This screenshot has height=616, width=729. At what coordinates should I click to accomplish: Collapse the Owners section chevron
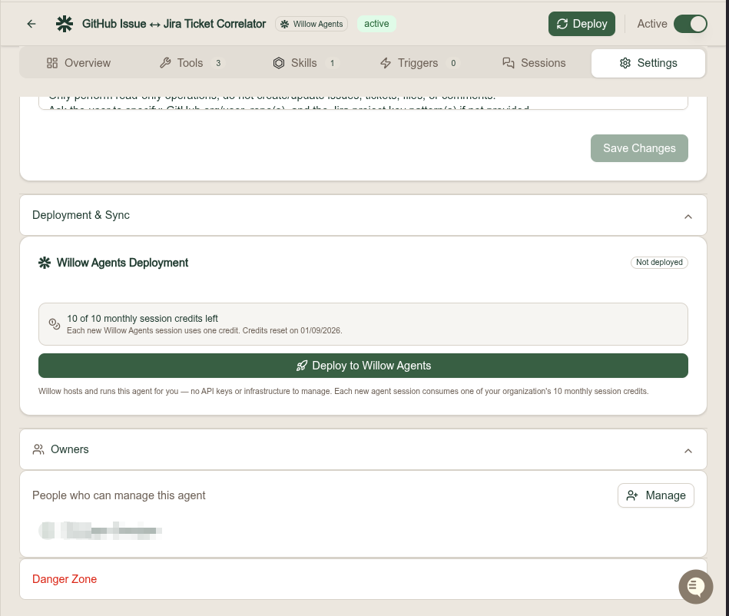(x=688, y=451)
